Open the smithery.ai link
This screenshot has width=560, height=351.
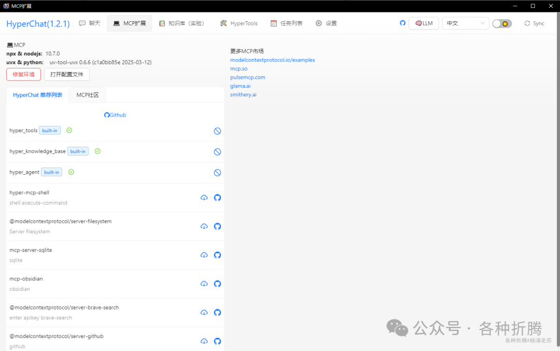tap(243, 95)
